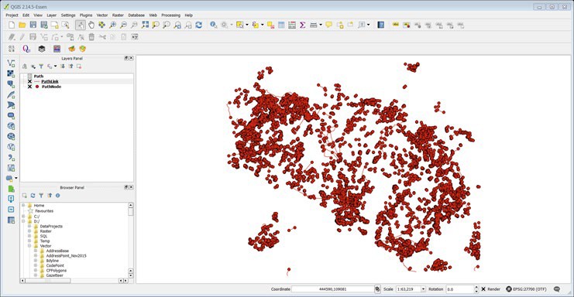The image size is (574, 297).
Task: Click the New Project icon
Action: 12,25
